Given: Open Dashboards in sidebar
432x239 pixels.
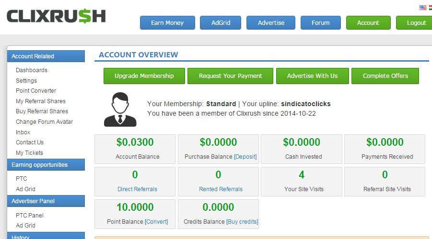Looking at the screenshot, I should pos(32,70).
